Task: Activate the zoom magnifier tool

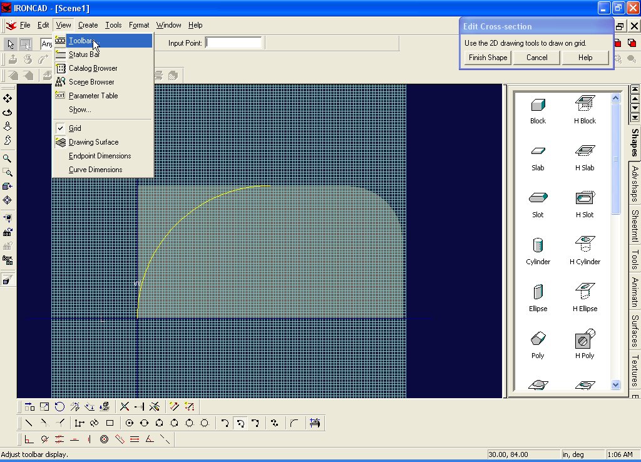Action: point(8,158)
